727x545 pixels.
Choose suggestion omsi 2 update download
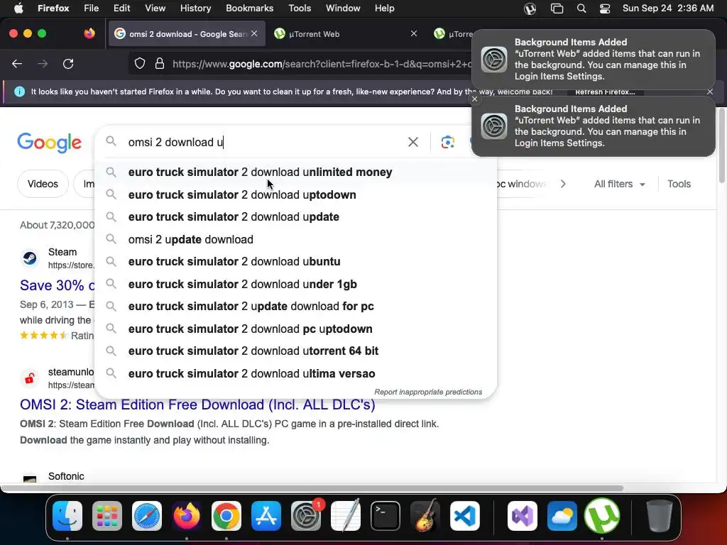[x=296, y=240]
